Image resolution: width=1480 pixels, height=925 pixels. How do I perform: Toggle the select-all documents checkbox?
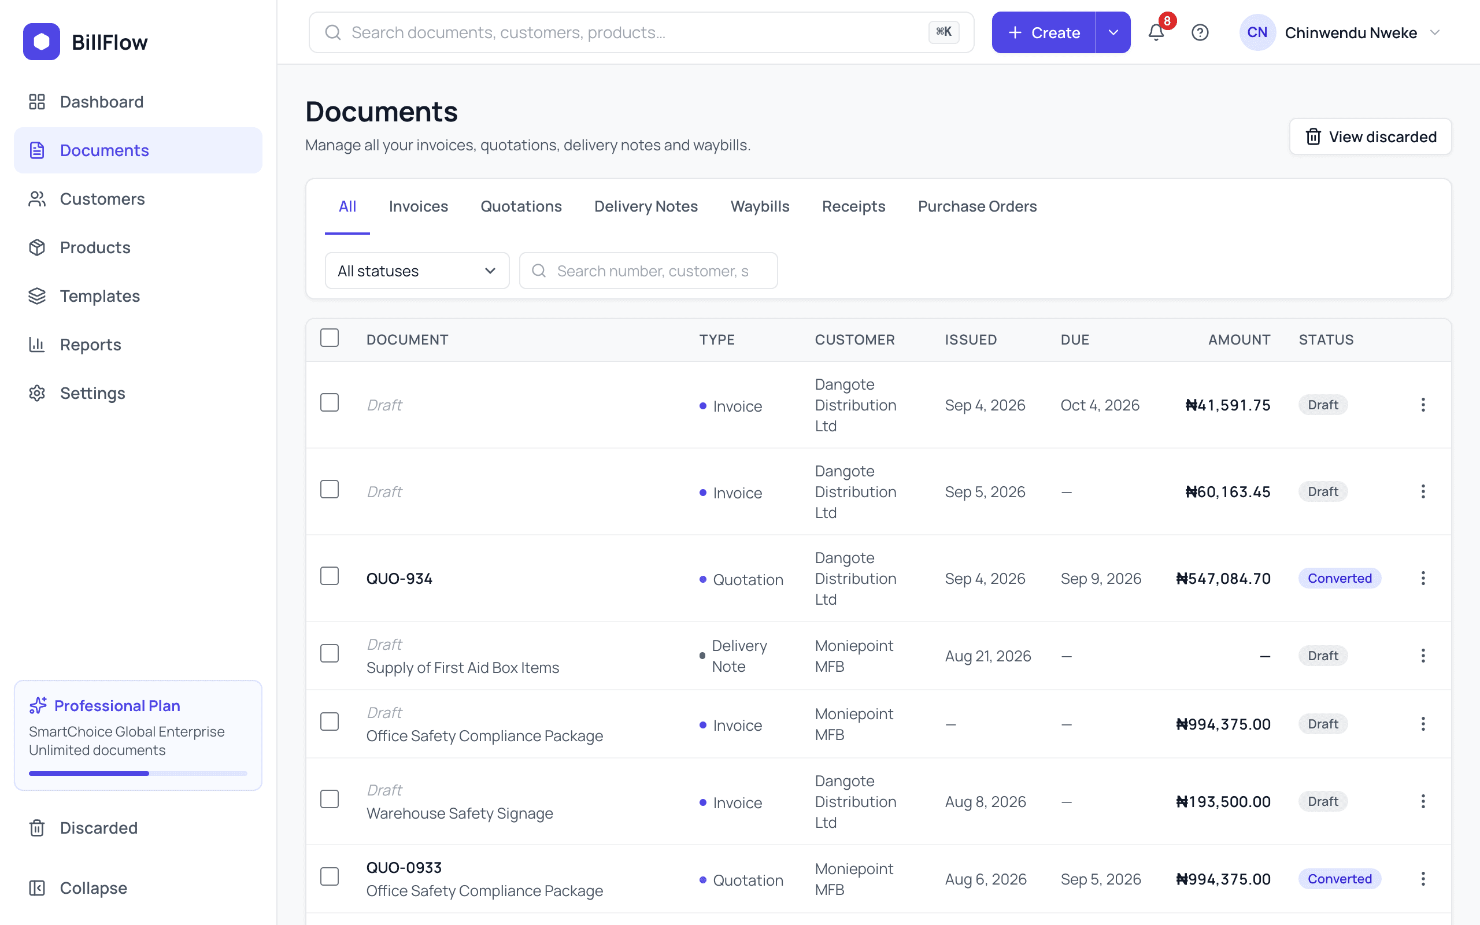point(330,338)
